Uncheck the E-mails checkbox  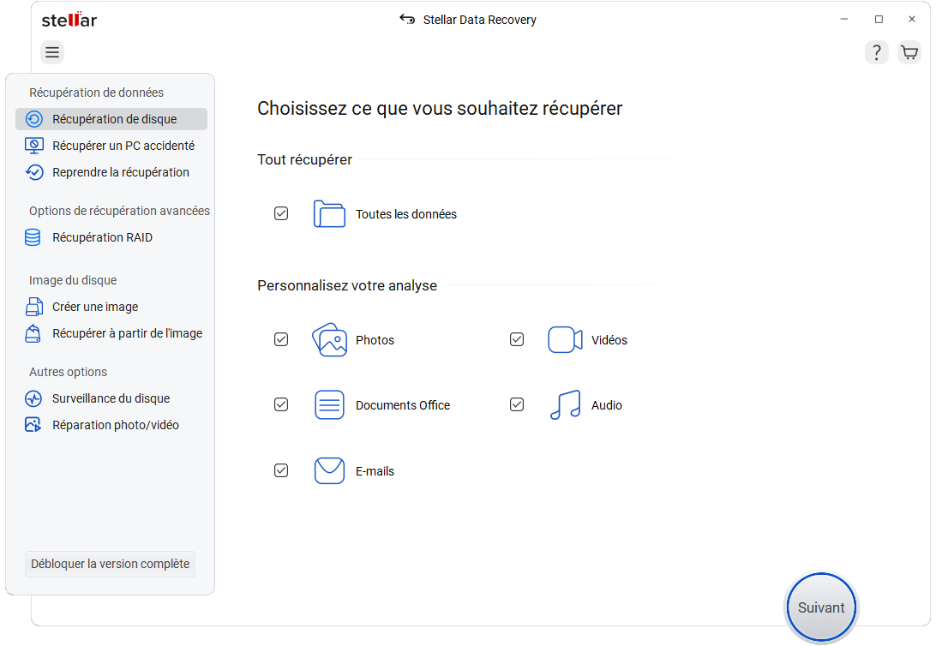click(x=281, y=470)
